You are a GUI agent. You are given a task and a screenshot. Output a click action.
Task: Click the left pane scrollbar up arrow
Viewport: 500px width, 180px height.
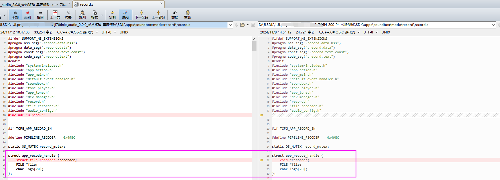click(254, 39)
